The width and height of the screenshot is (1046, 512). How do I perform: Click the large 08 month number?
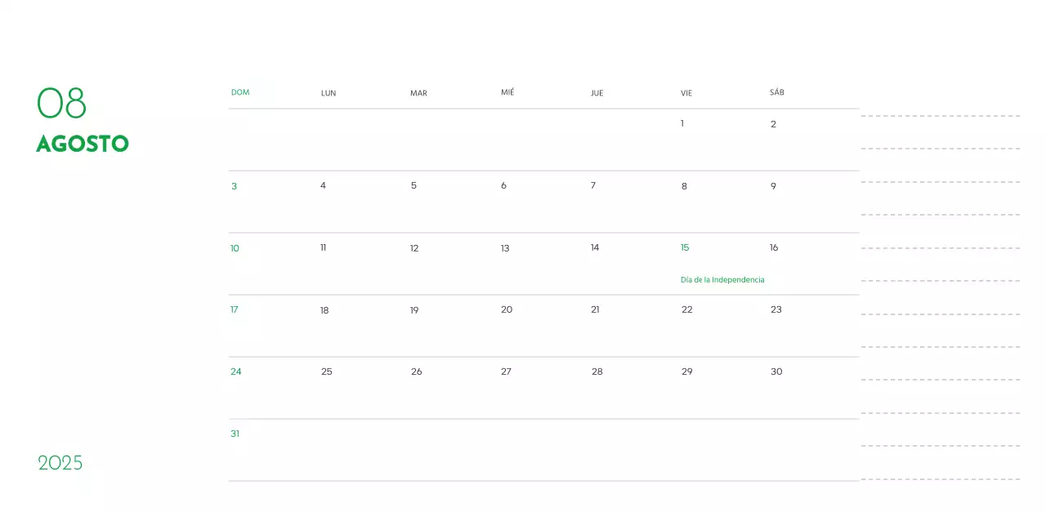(x=61, y=104)
